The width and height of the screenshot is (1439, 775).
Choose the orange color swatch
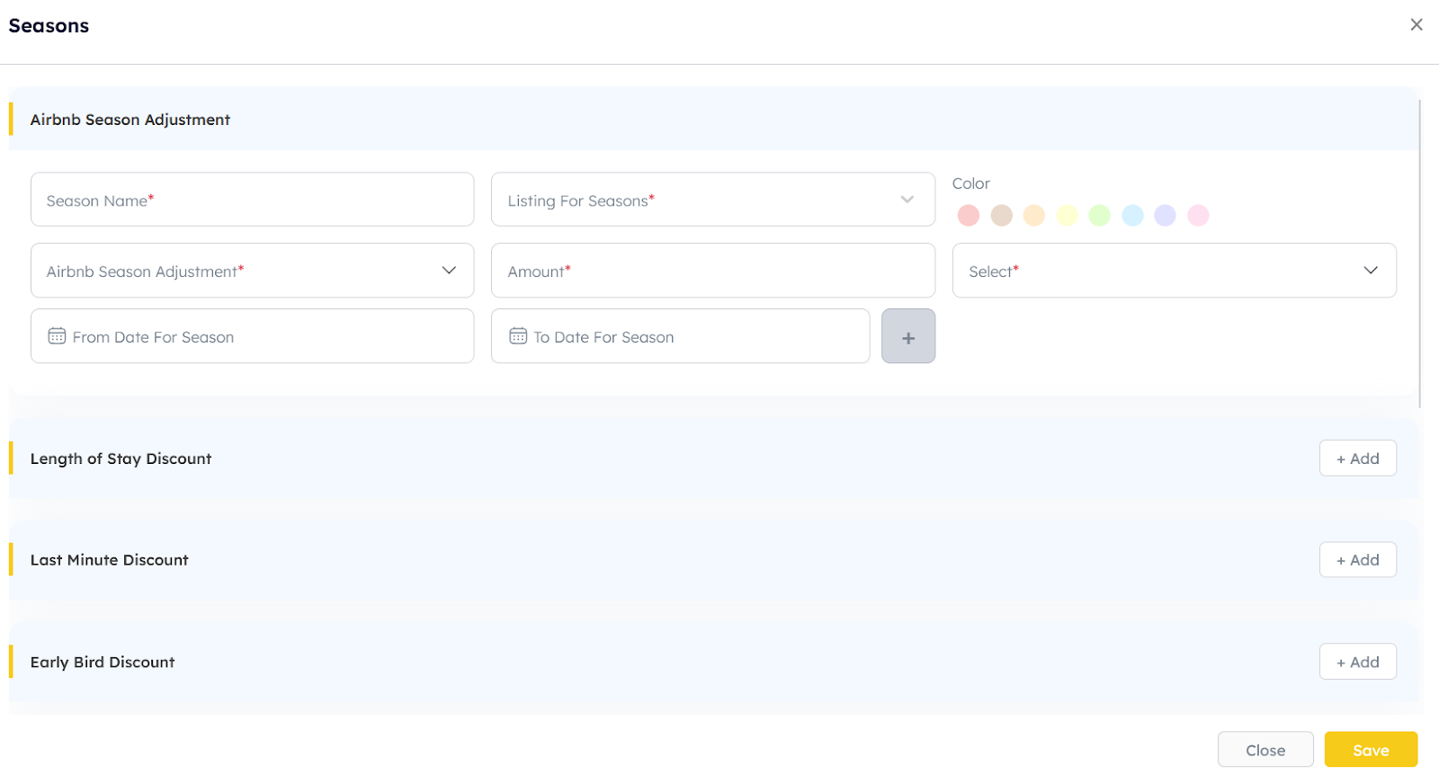[1034, 215]
